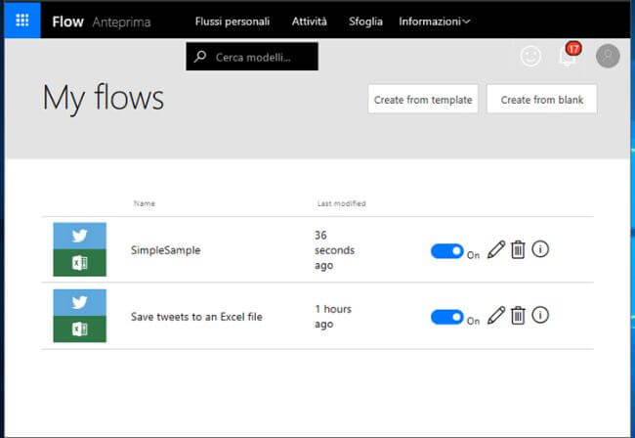The height and width of the screenshot is (438, 635).
Task: Go to Flussi personali menu item
Action: point(233,22)
